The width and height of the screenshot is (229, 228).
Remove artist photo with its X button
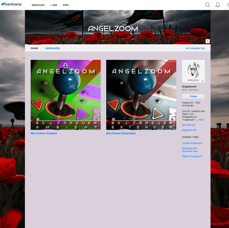point(203,81)
